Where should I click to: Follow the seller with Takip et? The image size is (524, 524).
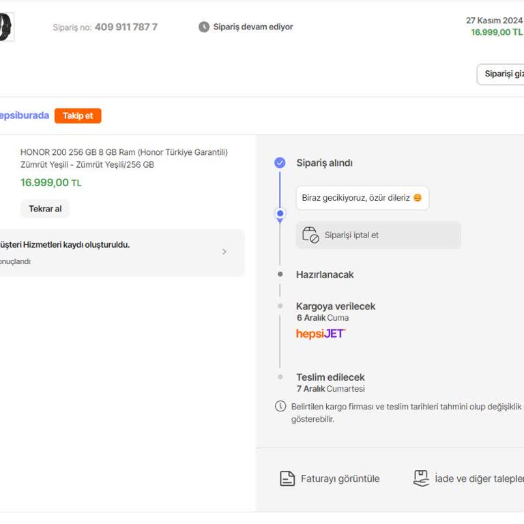point(78,115)
